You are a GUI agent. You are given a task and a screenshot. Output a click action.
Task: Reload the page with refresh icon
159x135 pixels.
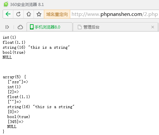[x=18, y=14]
